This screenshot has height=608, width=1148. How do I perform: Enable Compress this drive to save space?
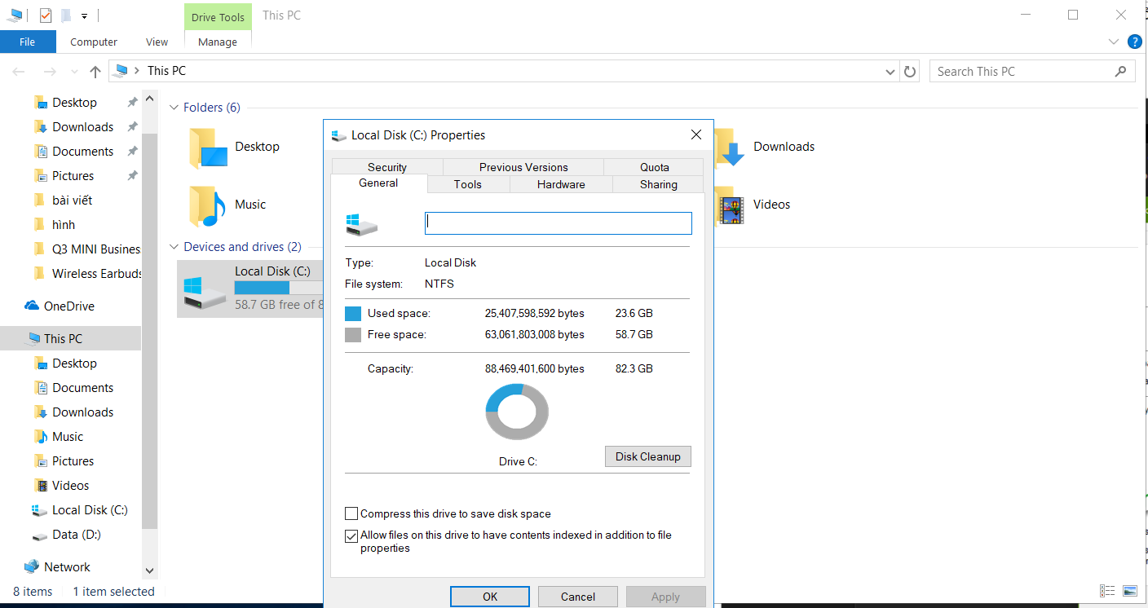(351, 514)
